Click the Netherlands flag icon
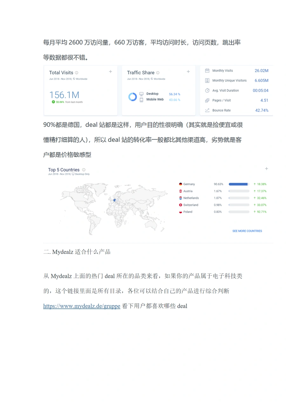 (180, 198)
